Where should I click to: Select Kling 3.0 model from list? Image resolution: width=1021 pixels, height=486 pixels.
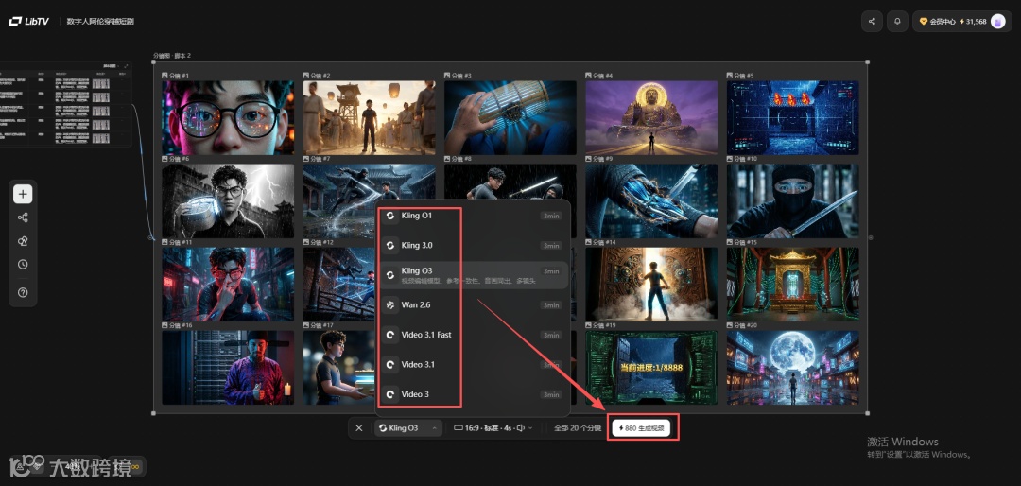[x=473, y=246]
